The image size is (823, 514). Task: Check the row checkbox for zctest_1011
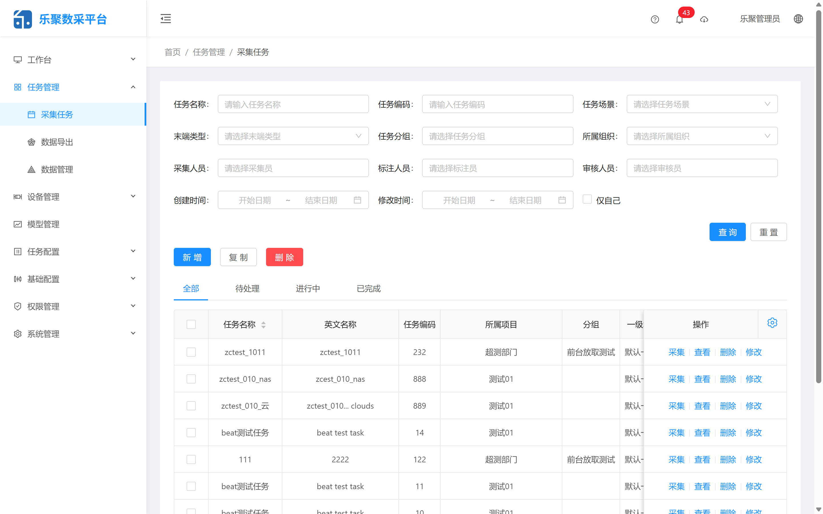[191, 352]
